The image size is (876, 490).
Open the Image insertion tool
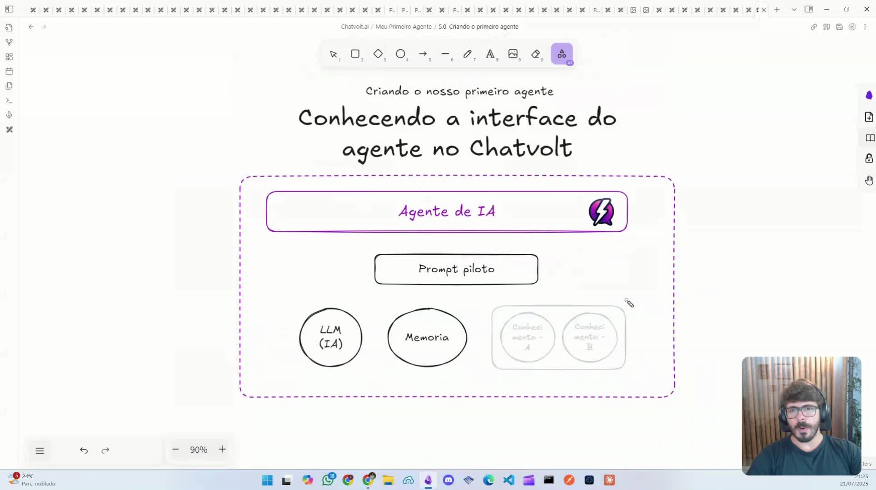point(513,54)
